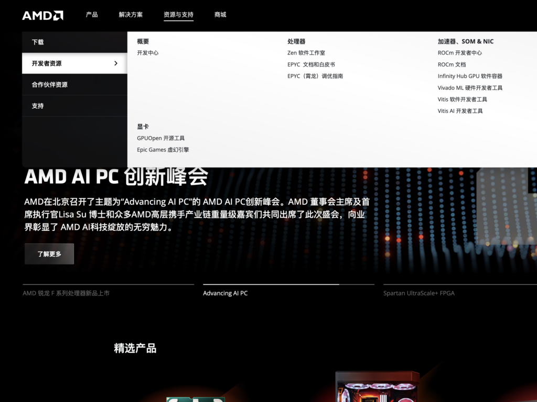Open the 解决方案 navigation menu
Image resolution: width=537 pixels, height=402 pixels.
point(131,15)
